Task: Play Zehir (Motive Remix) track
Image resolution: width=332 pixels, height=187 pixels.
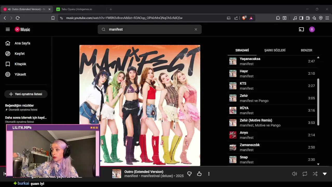Action: pyautogui.click(x=272, y=123)
